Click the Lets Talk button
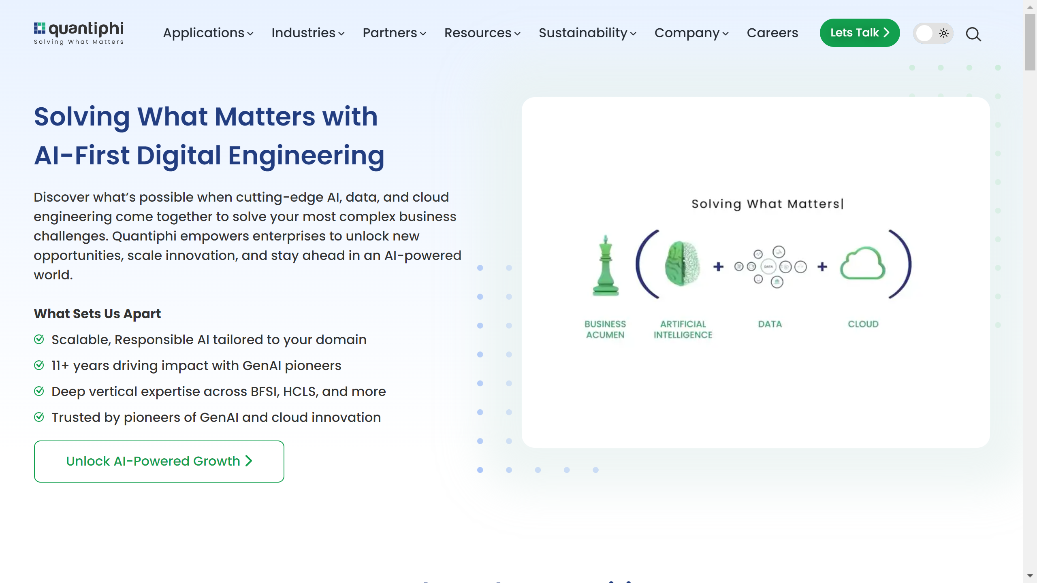Image resolution: width=1037 pixels, height=583 pixels. click(860, 32)
